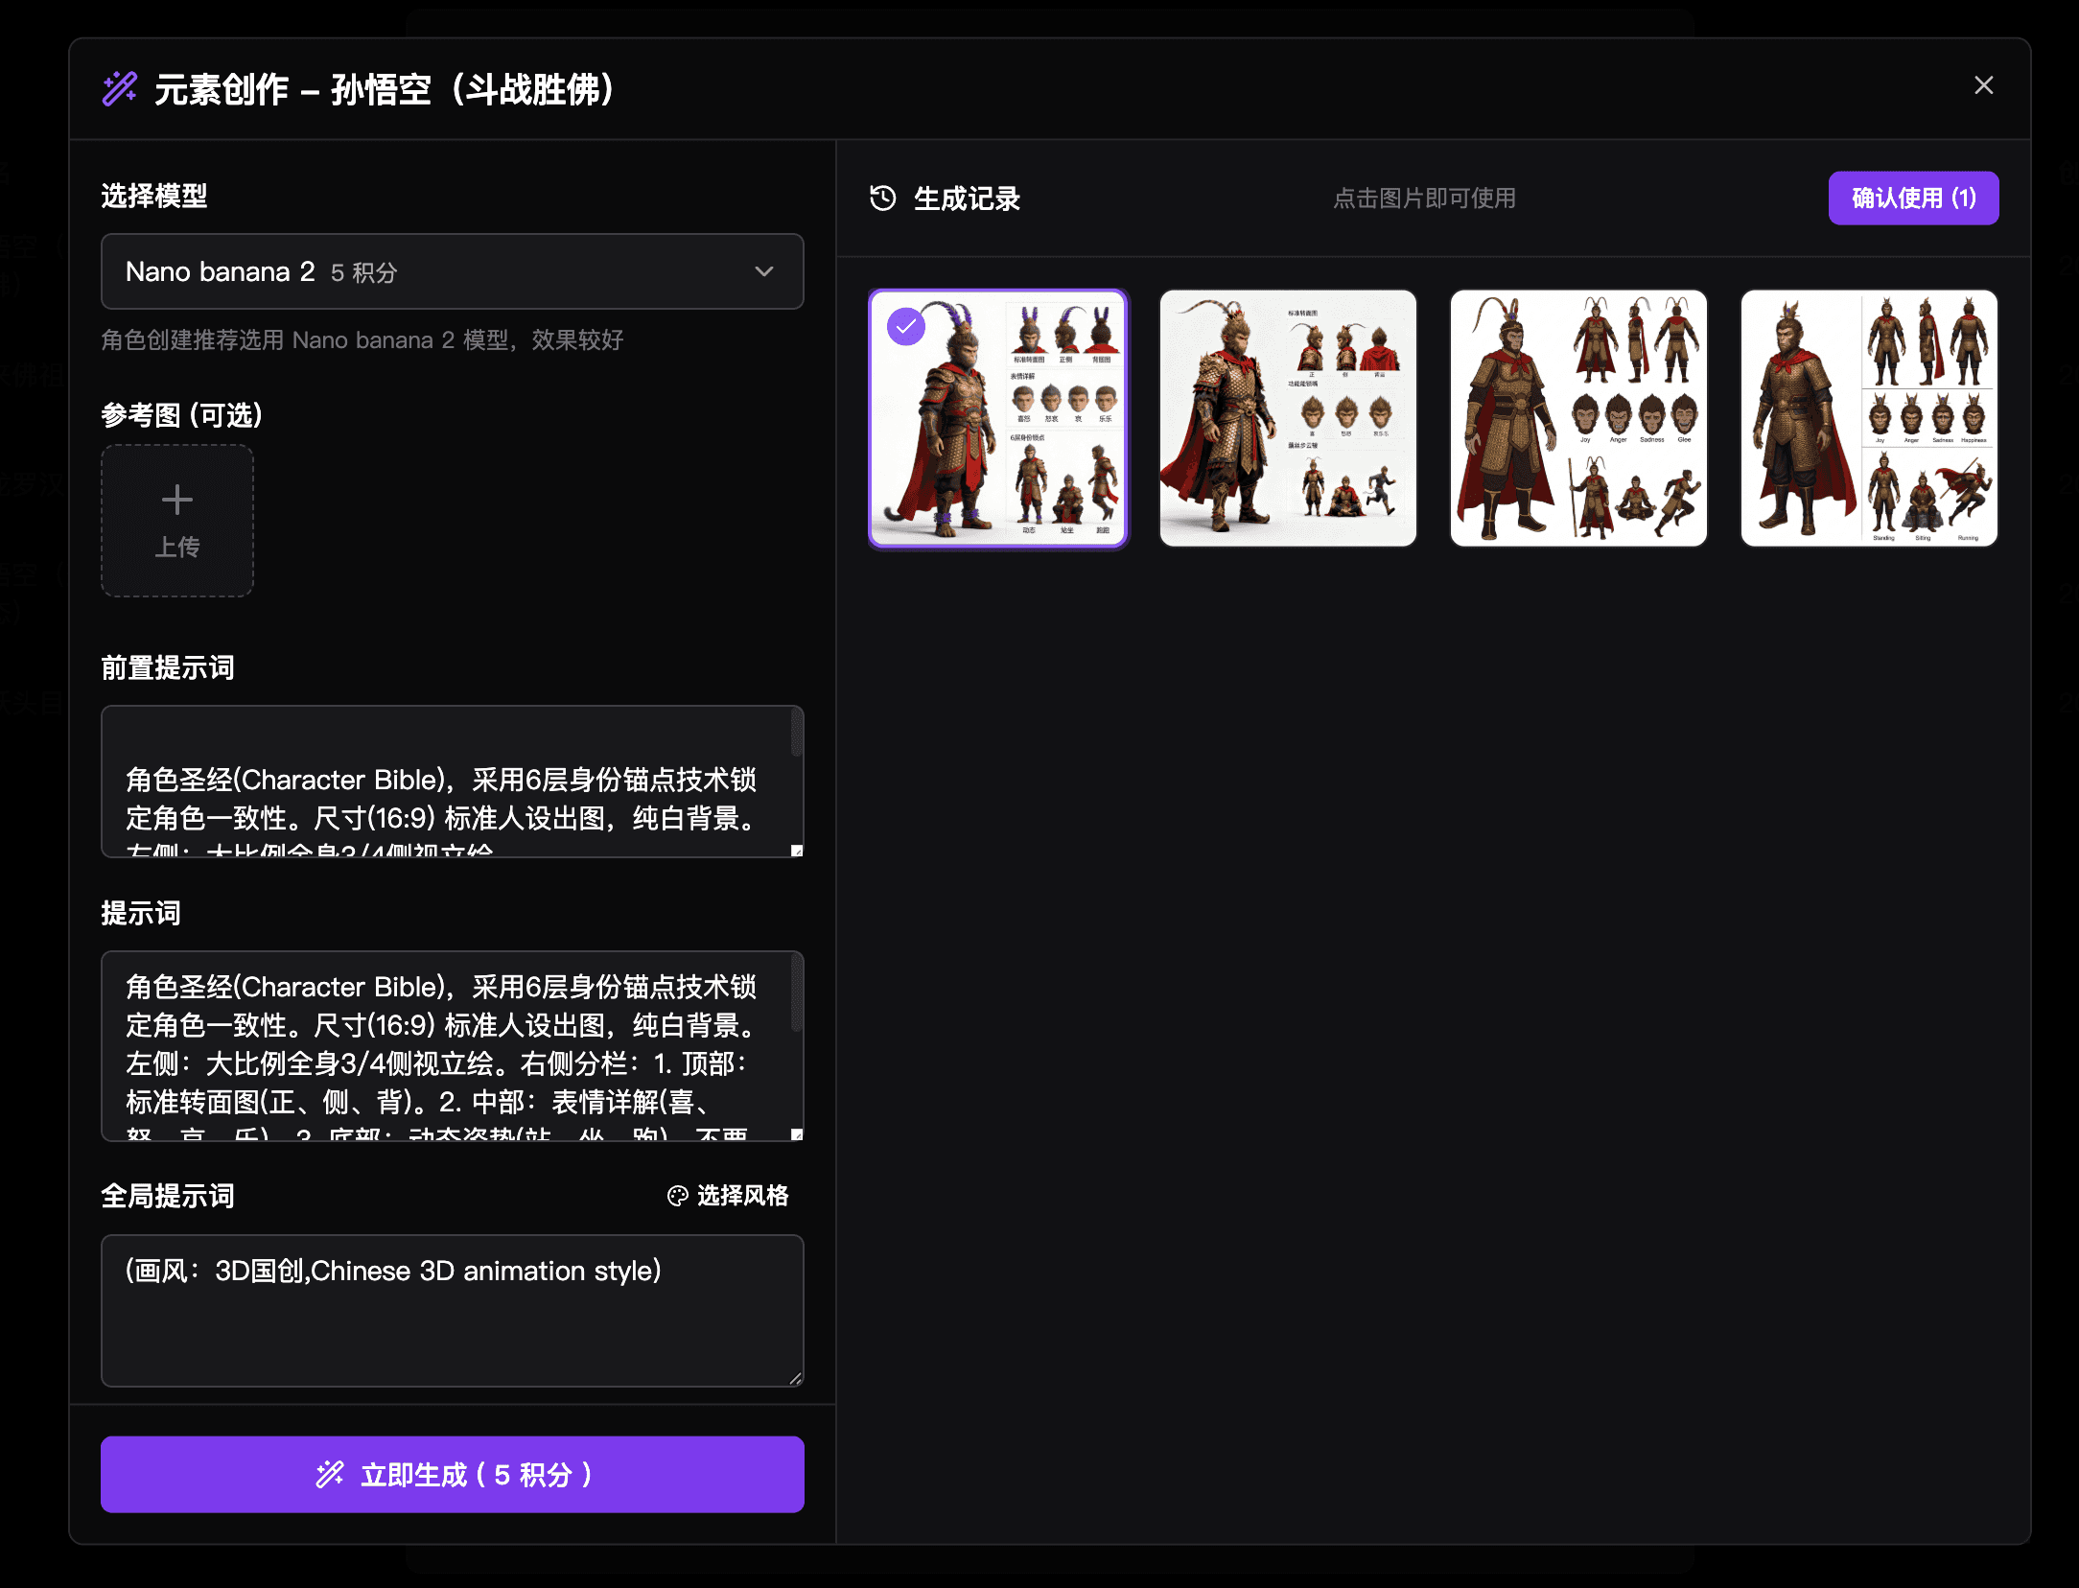Select the second generated character sheet thumbnail

tap(1288, 419)
